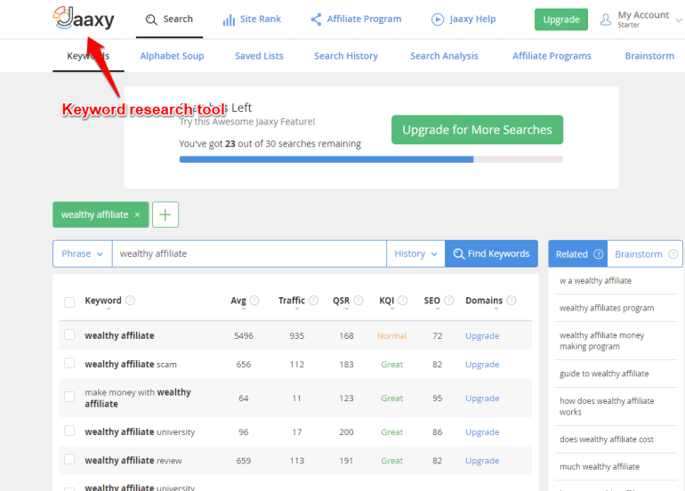Viewport: 685px width, 491px height.
Task: Open the Phrase dropdown
Action: point(83,254)
